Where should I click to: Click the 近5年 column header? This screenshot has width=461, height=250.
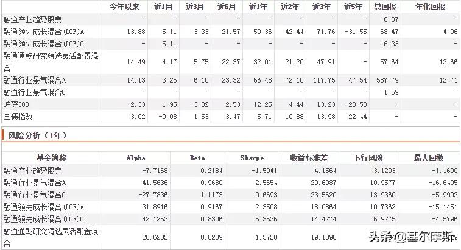(x=353, y=7)
